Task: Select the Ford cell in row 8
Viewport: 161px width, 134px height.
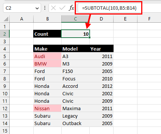Action: (x=47, y=79)
